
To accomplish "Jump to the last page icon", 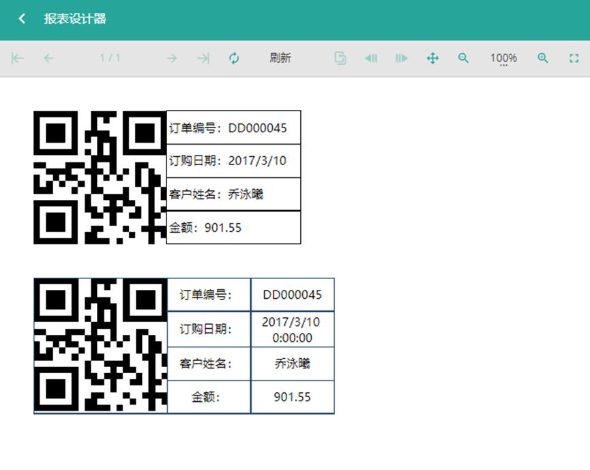I will pyautogui.click(x=203, y=58).
